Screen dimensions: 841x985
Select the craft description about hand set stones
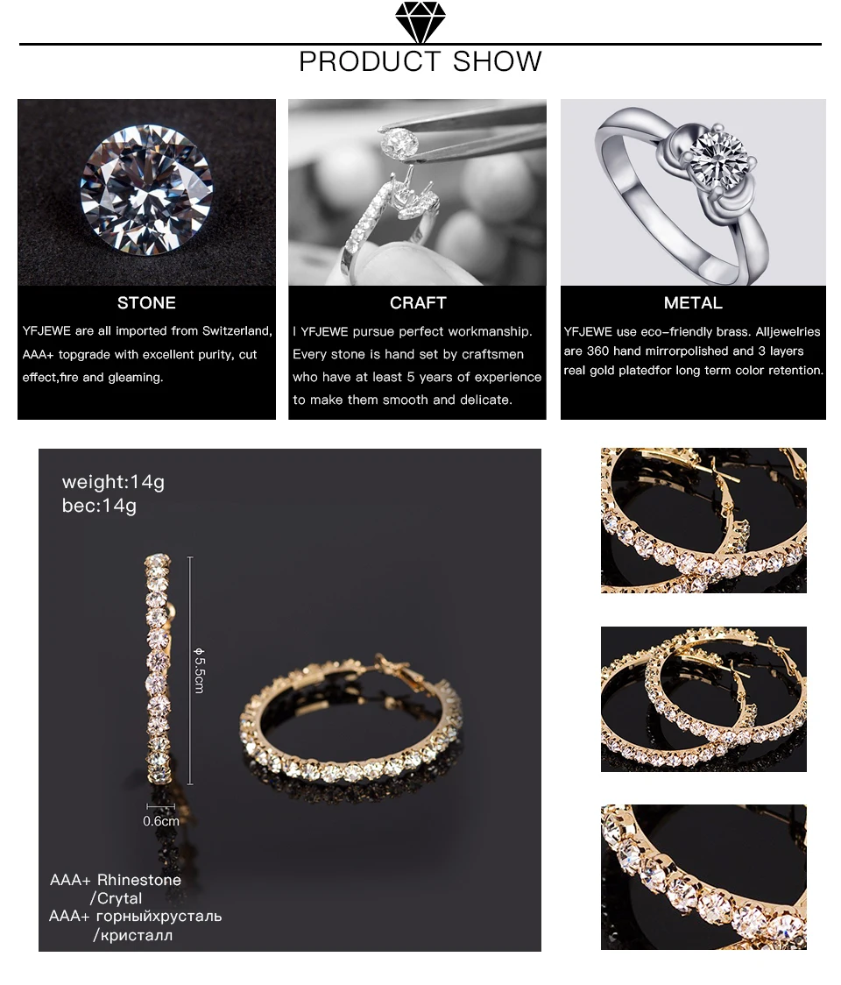(x=417, y=365)
